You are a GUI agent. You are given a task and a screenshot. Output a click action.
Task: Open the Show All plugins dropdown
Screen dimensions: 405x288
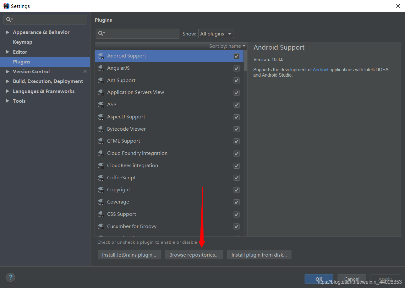pos(216,34)
